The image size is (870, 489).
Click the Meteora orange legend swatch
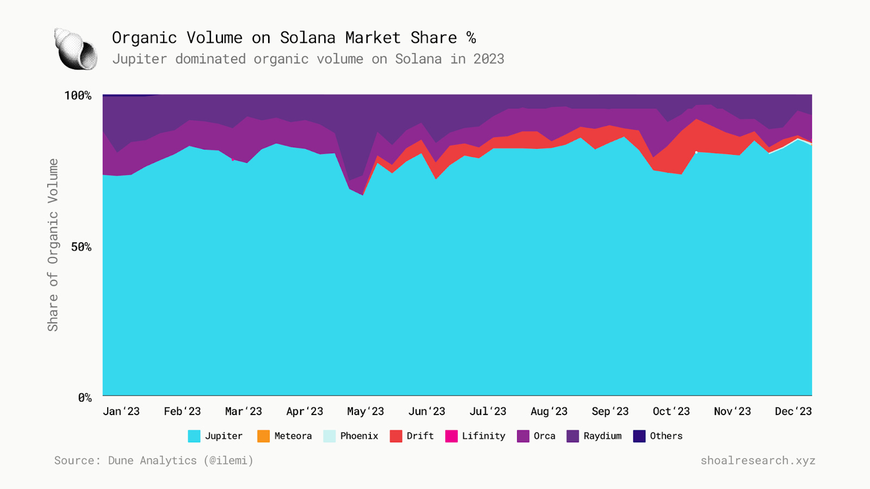[263, 436]
